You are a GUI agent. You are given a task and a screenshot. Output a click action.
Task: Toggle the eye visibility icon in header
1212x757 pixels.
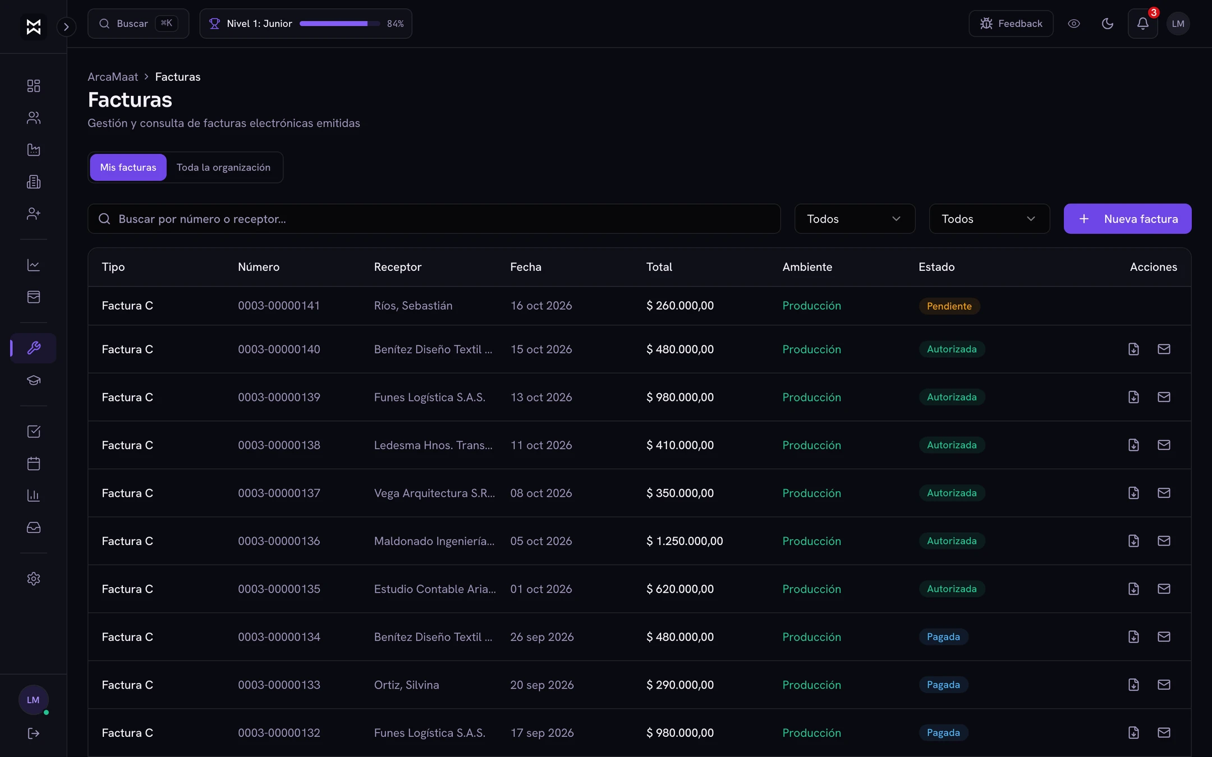(x=1074, y=24)
